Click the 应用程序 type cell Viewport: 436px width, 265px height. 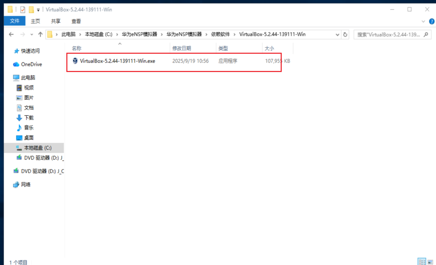click(228, 61)
